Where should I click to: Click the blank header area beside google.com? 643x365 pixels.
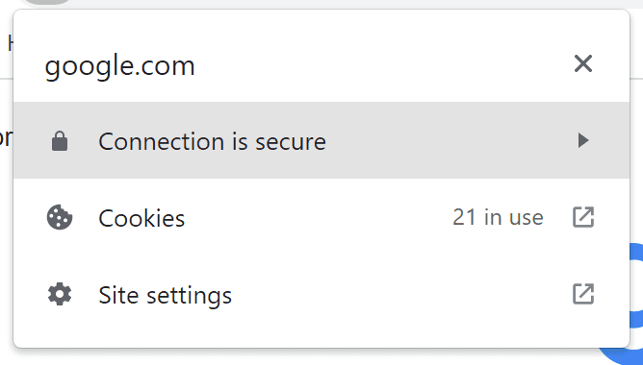pyautogui.click(x=381, y=64)
